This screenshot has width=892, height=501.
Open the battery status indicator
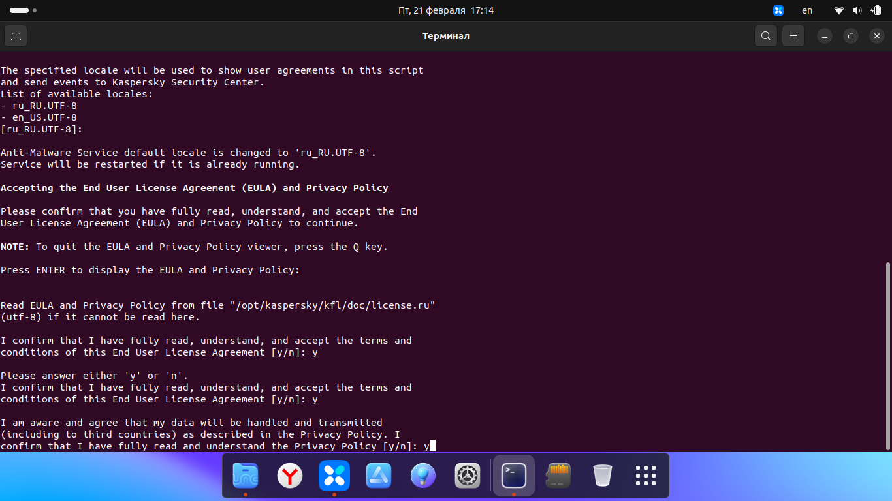[x=876, y=10]
